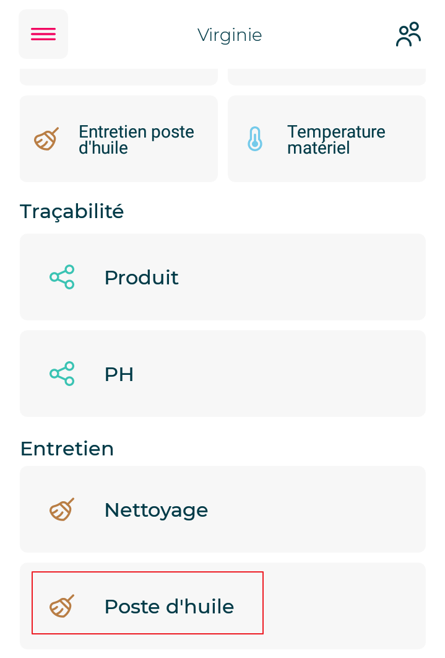
Task: Select the Temperature matériel label
Action: [336, 139]
